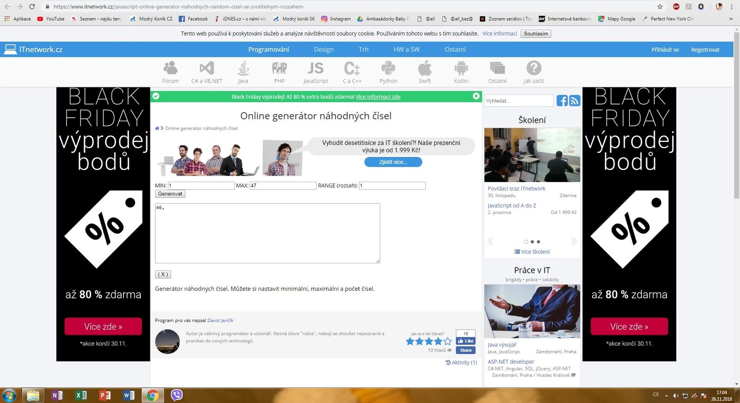The height and width of the screenshot is (403, 740).
Task: Open the HW a SW menu
Action: tap(406, 49)
